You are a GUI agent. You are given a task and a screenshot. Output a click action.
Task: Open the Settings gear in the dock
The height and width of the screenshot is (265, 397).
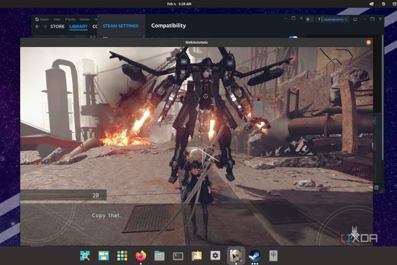click(x=215, y=256)
